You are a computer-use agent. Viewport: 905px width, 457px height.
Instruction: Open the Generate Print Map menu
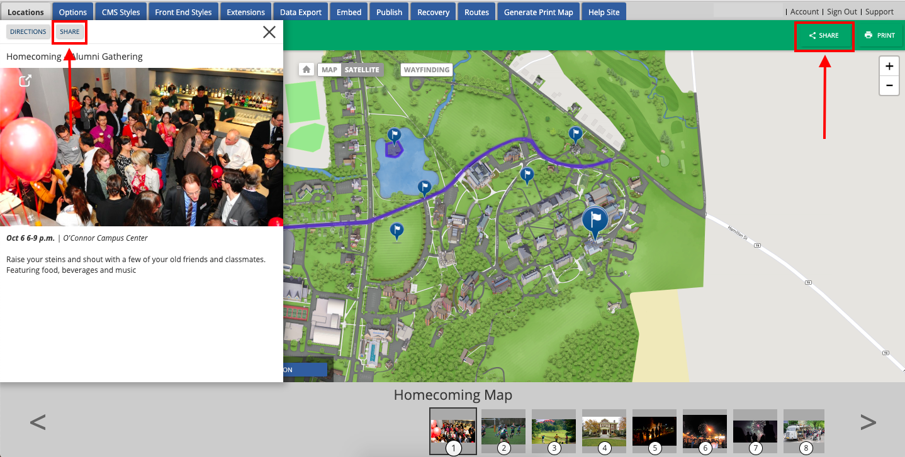click(x=538, y=11)
